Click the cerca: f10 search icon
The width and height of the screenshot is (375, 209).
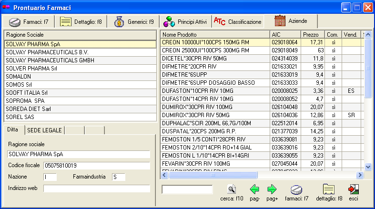(x=232, y=189)
